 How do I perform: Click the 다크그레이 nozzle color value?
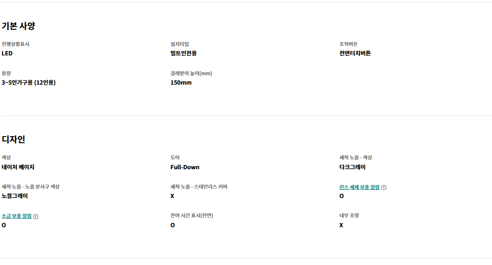pyautogui.click(x=352, y=167)
